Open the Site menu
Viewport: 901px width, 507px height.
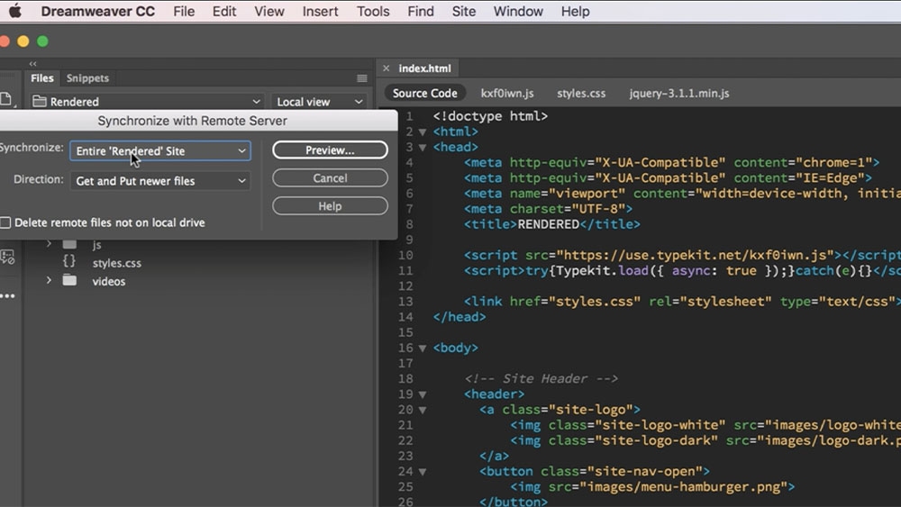[x=464, y=11]
